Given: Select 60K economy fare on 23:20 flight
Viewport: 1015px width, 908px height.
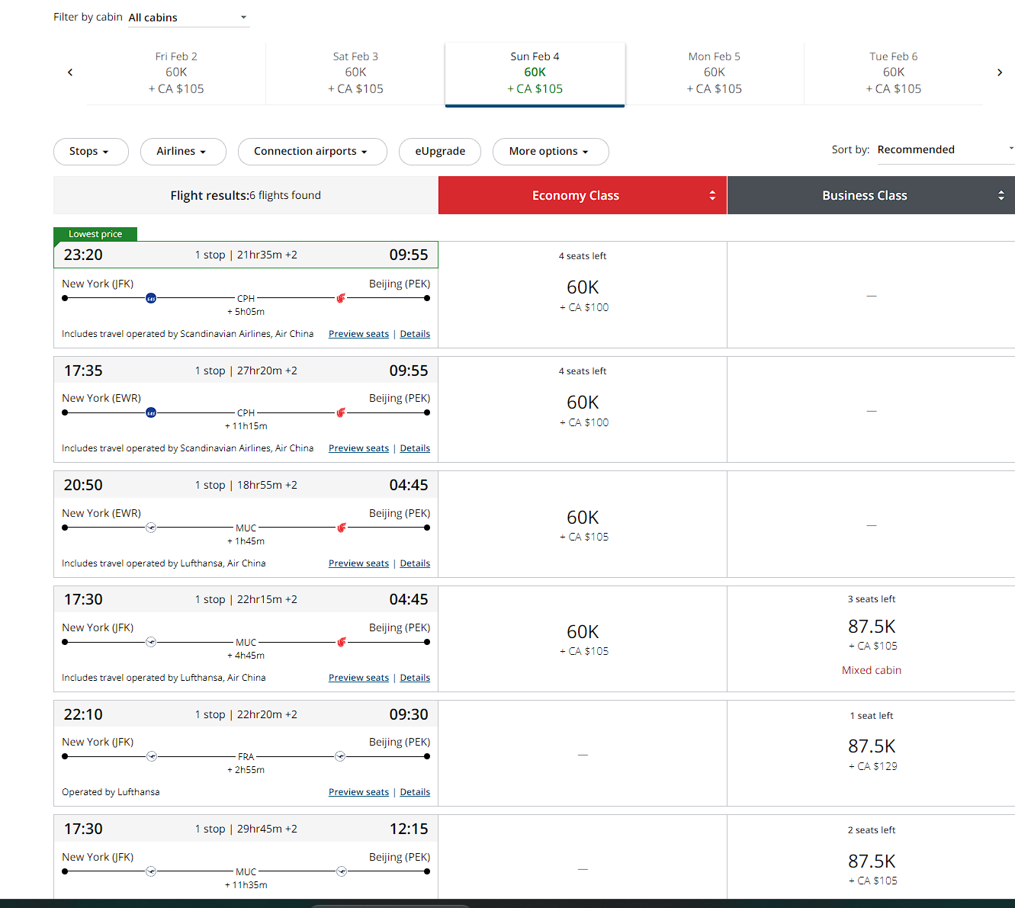Looking at the screenshot, I should [x=583, y=295].
